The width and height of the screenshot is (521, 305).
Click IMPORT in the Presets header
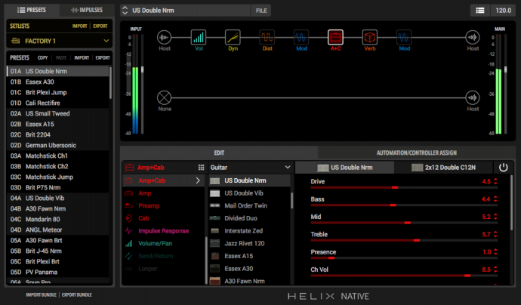tap(82, 57)
